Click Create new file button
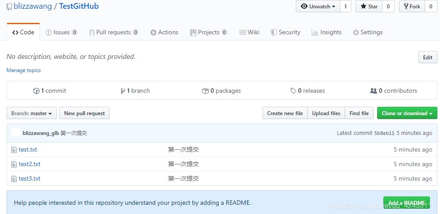Viewport: 440px width, 214px height. click(285, 113)
